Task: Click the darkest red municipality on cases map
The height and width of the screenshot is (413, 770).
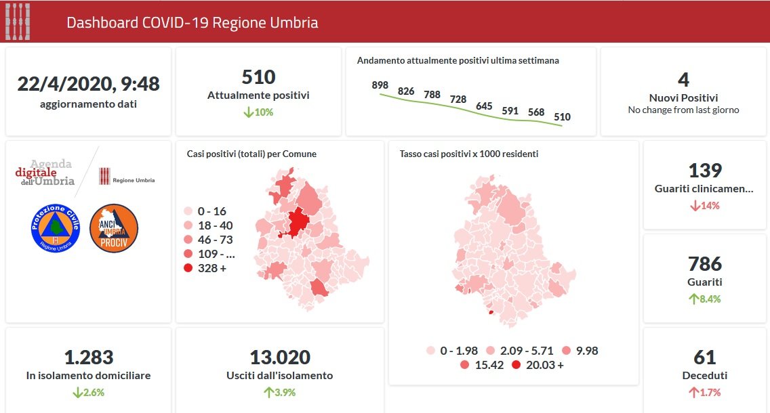Action: (297, 222)
